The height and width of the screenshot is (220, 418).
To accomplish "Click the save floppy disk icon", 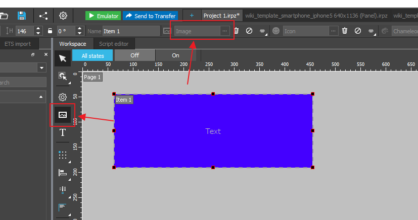I will coord(22,16).
